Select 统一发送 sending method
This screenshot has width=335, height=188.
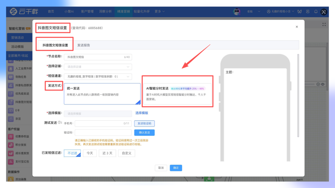(102, 94)
